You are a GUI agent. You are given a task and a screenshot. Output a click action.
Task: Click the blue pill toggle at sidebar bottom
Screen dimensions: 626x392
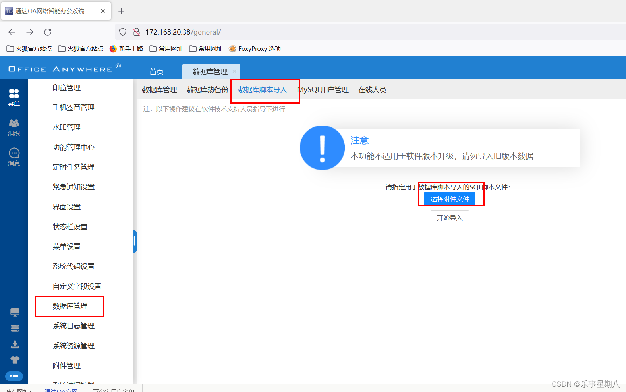14,376
